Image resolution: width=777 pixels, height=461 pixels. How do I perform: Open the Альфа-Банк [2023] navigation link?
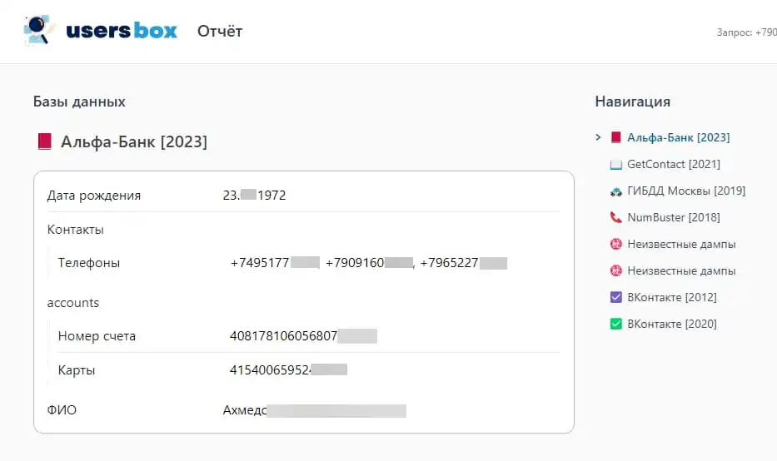coord(678,137)
